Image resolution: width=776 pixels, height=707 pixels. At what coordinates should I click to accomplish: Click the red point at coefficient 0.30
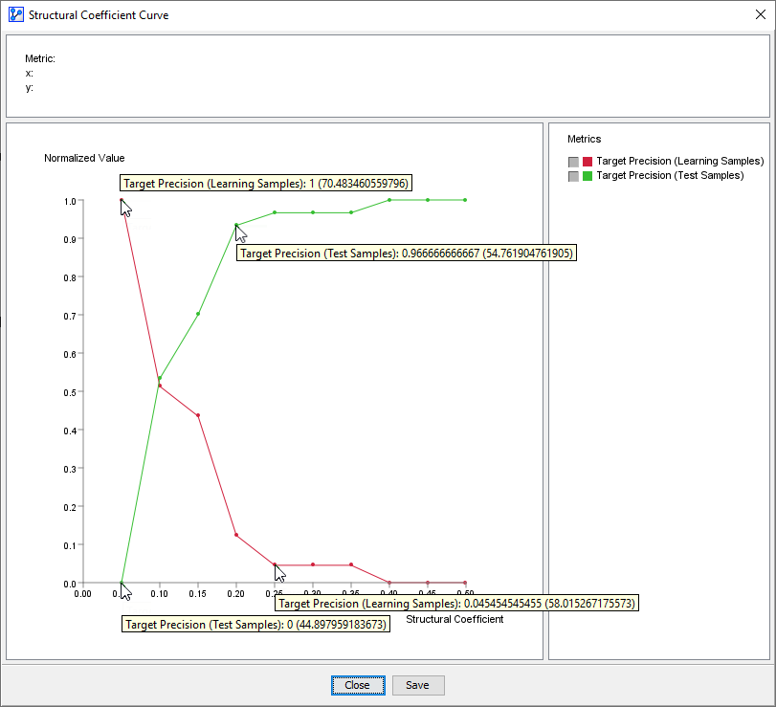[313, 564]
